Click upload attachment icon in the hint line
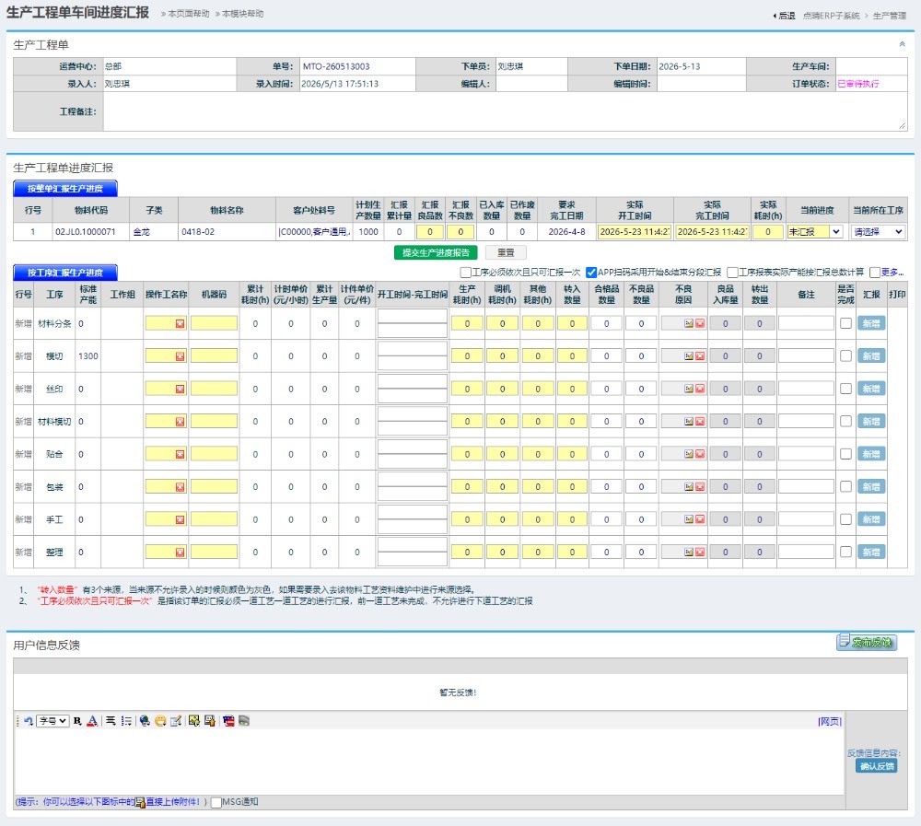The height and width of the screenshot is (826, 921). [x=140, y=802]
